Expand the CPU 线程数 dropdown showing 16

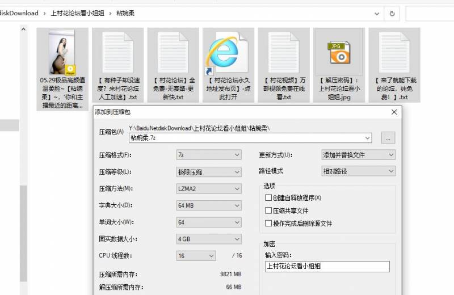[209, 256]
